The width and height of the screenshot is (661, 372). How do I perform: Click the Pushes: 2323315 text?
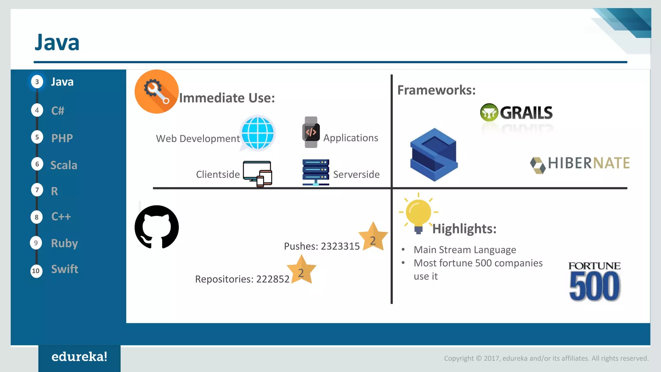click(322, 246)
